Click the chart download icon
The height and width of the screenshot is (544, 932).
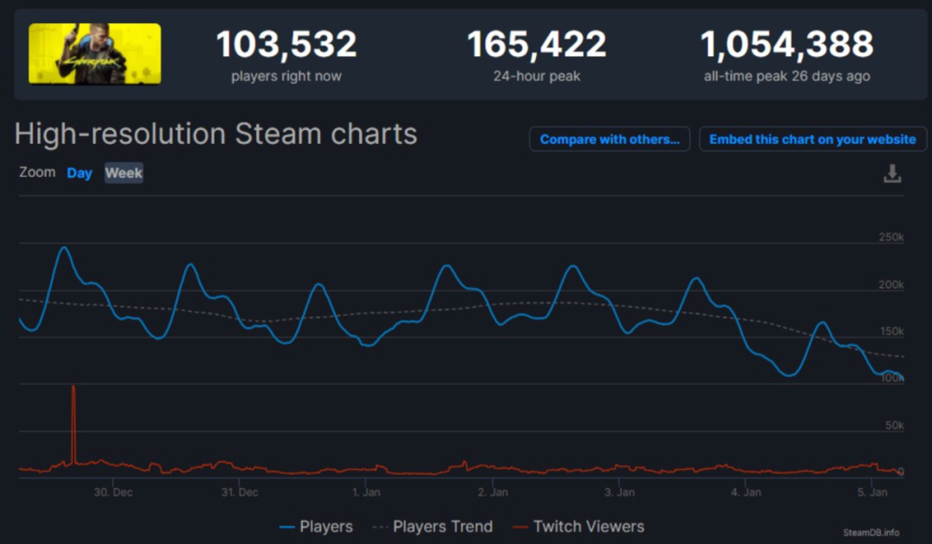click(892, 174)
